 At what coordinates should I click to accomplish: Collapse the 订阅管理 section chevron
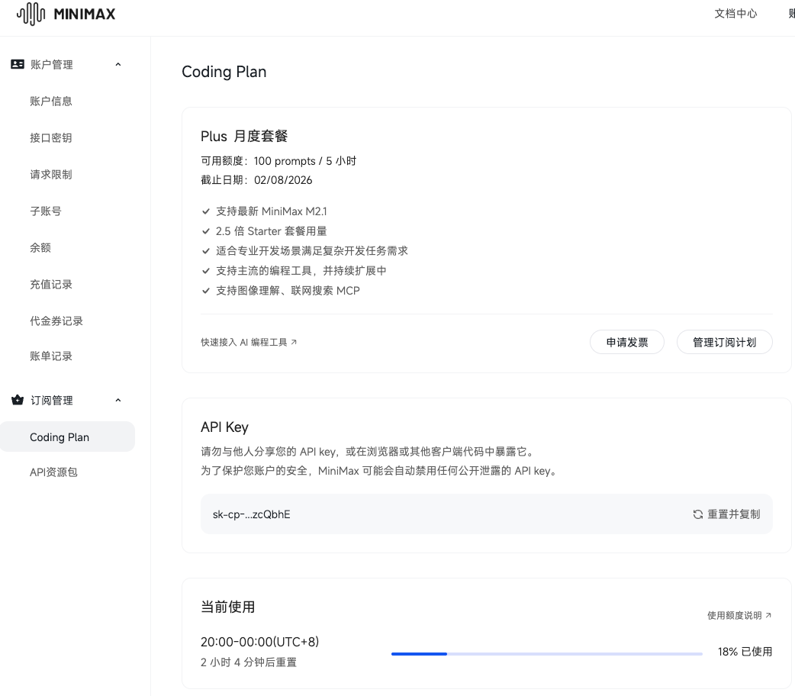coord(117,401)
